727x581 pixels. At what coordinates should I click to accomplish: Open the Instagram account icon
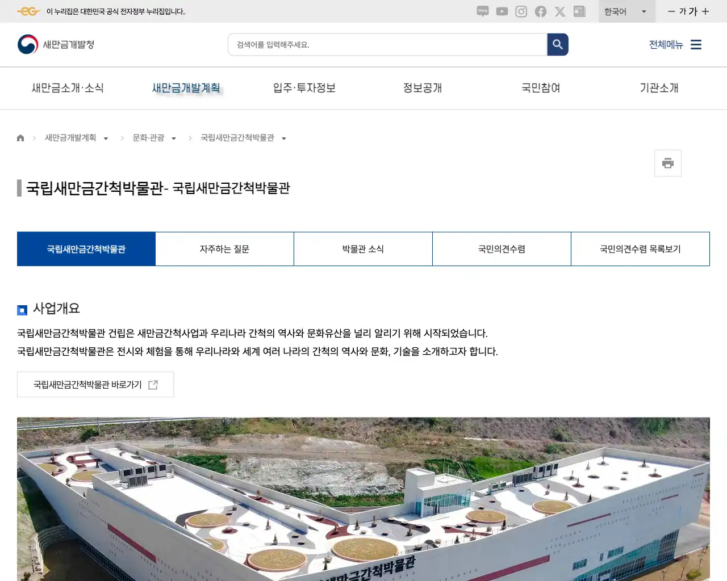[x=521, y=11]
